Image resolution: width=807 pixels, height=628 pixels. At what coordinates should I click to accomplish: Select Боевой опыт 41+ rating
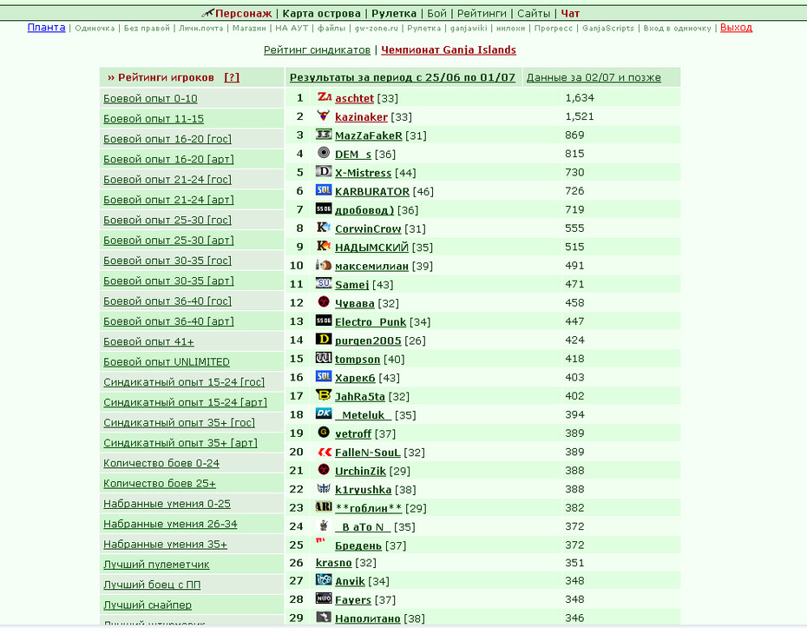click(x=148, y=341)
